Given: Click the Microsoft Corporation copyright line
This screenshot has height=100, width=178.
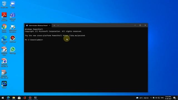Looking at the screenshot, I should (53, 31).
